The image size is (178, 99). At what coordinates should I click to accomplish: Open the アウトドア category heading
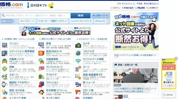tap(51, 75)
